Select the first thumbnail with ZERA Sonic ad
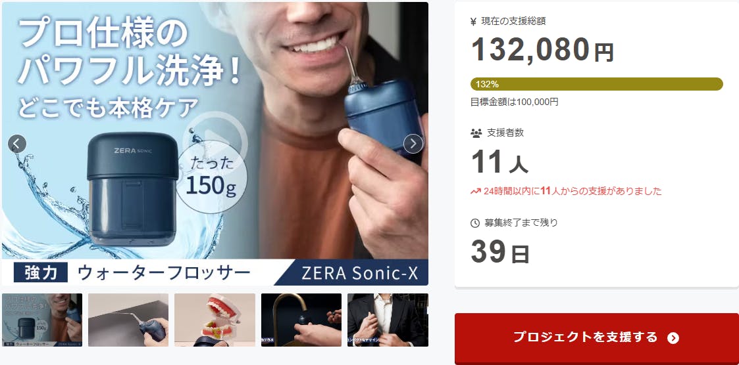739x365 pixels. 42,320
